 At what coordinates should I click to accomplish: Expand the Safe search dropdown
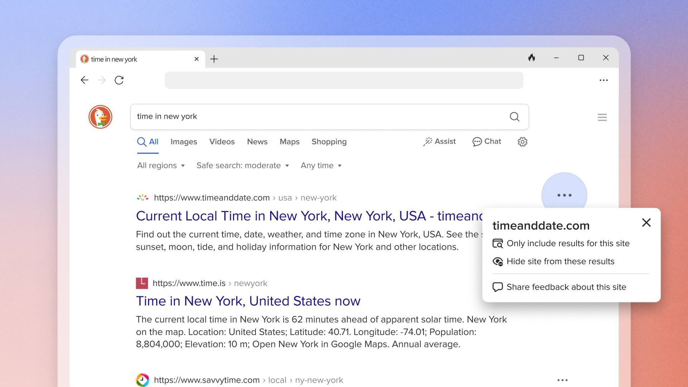[242, 166]
